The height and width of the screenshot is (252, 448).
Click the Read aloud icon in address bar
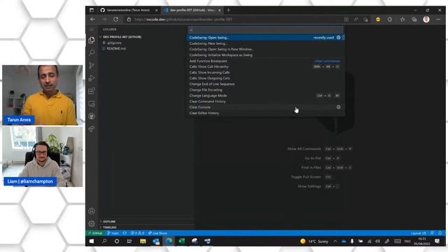pos(356,20)
